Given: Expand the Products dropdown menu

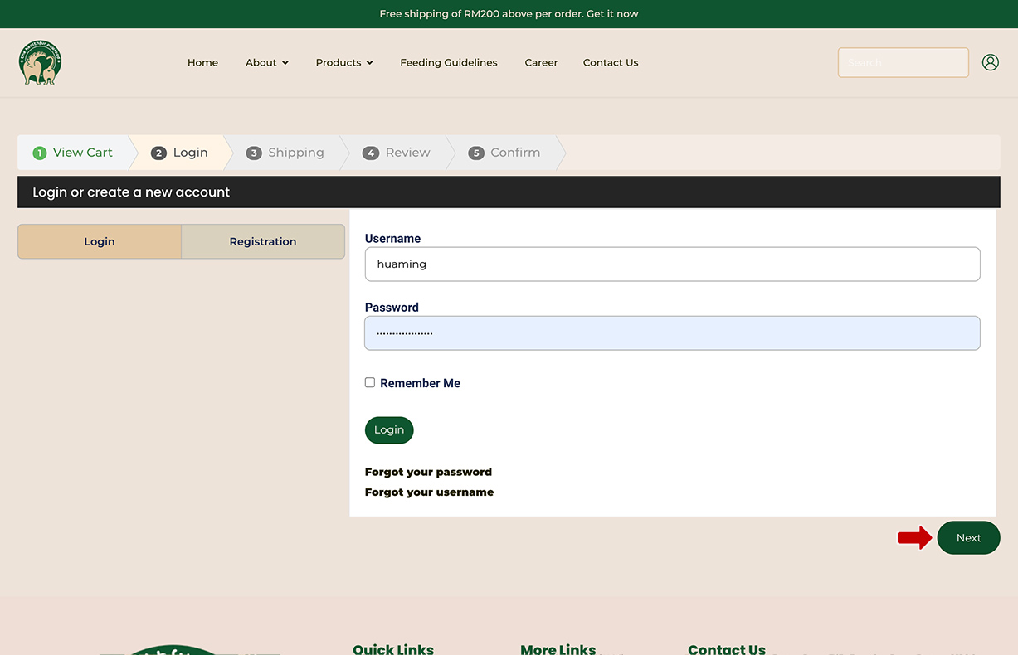Looking at the screenshot, I should 343,62.
